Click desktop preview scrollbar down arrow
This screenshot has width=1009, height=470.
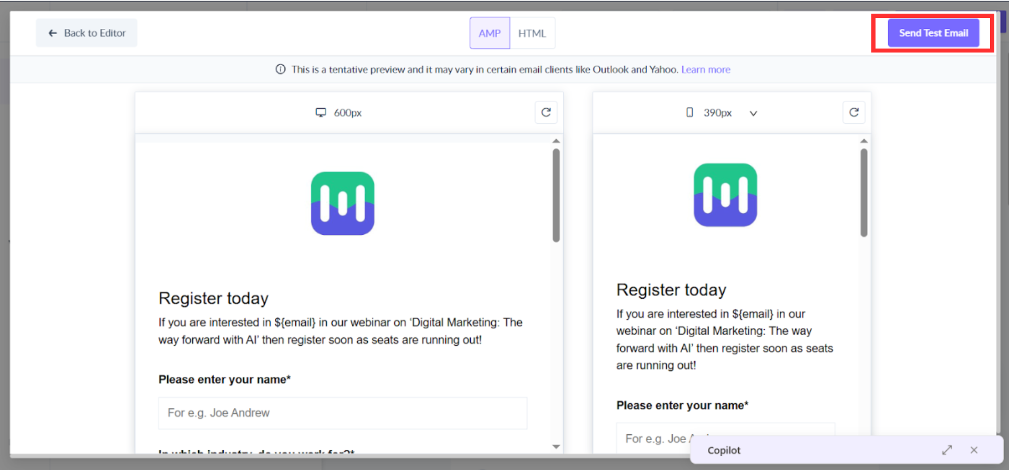pyautogui.click(x=556, y=446)
